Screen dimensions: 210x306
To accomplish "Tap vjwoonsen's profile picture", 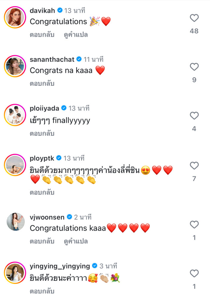I will [x=15, y=222].
